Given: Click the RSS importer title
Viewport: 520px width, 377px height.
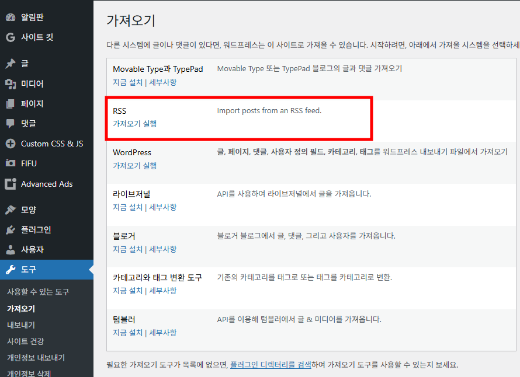Looking at the screenshot, I should point(120,111).
